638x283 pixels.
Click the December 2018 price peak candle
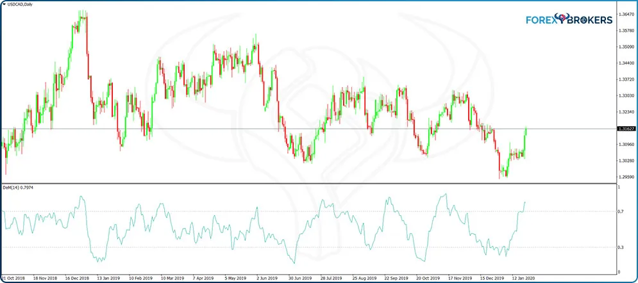tap(80, 18)
